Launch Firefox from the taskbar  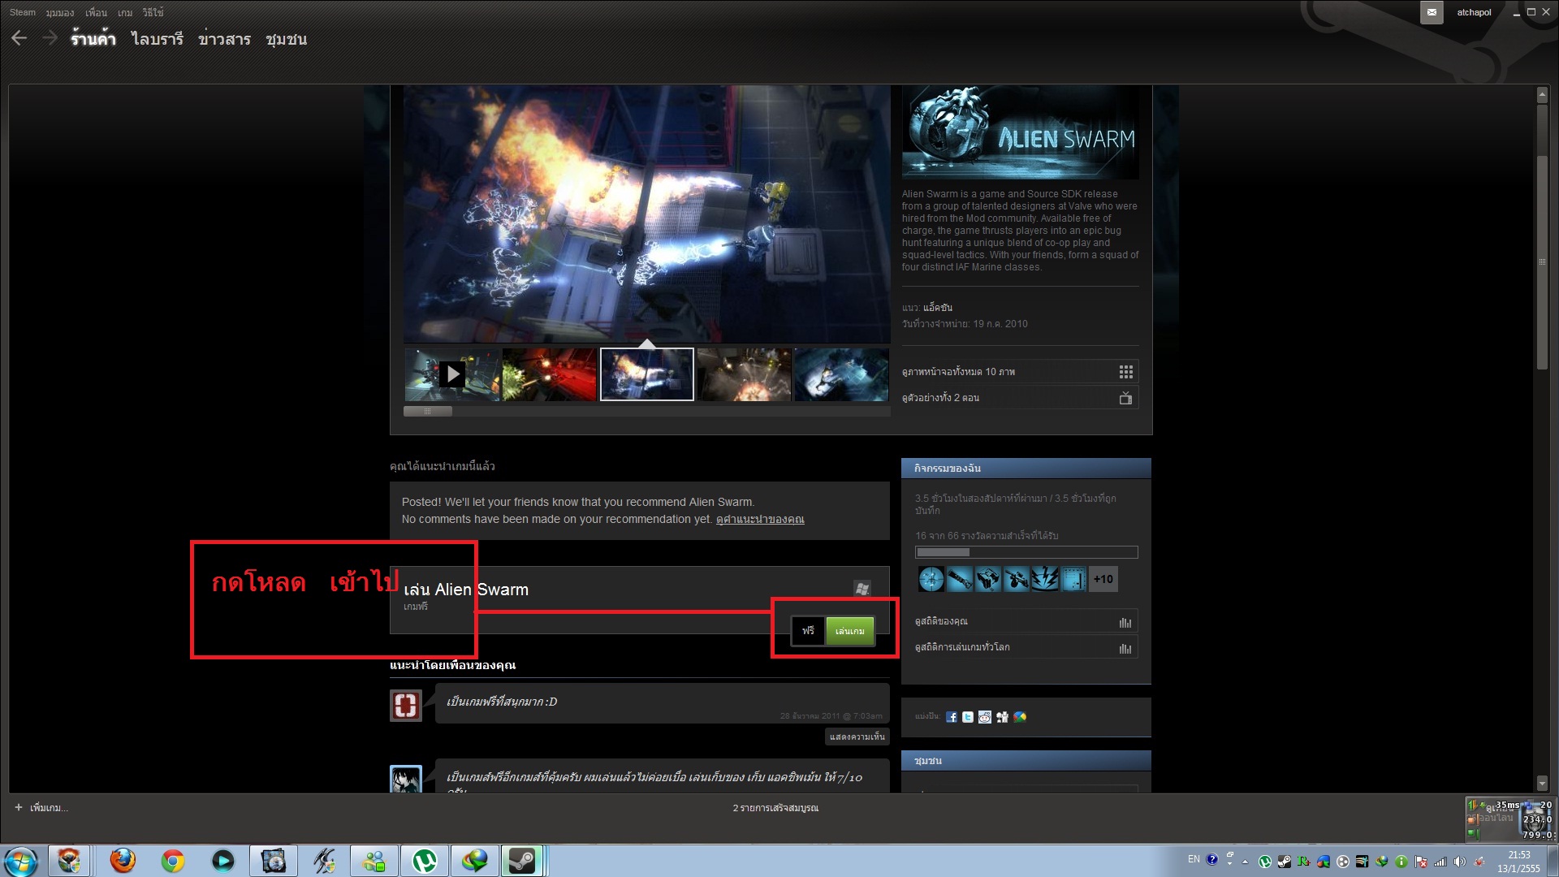coord(123,861)
